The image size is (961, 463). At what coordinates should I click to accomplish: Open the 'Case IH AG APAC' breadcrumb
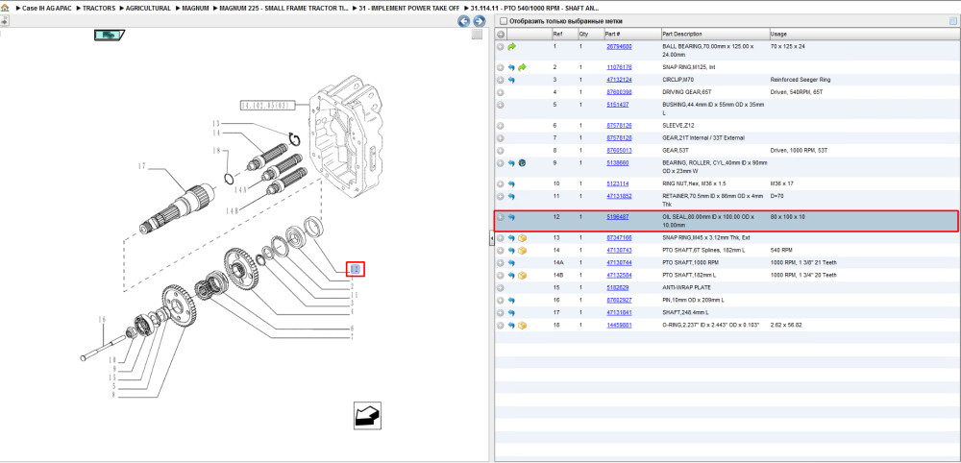(x=46, y=8)
